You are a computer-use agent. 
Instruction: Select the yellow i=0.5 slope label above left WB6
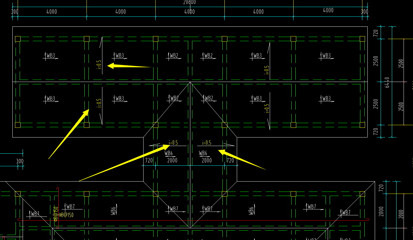pyautogui.click(x=173, y=143)
